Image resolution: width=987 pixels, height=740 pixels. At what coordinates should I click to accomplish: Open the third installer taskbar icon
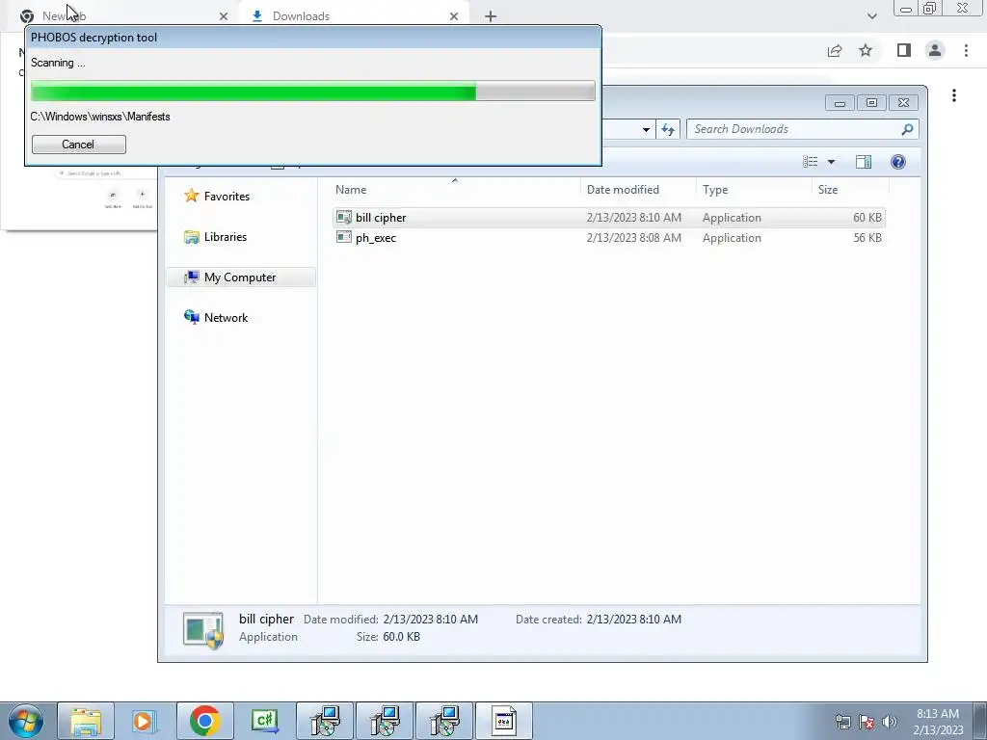tap(444, 721)
